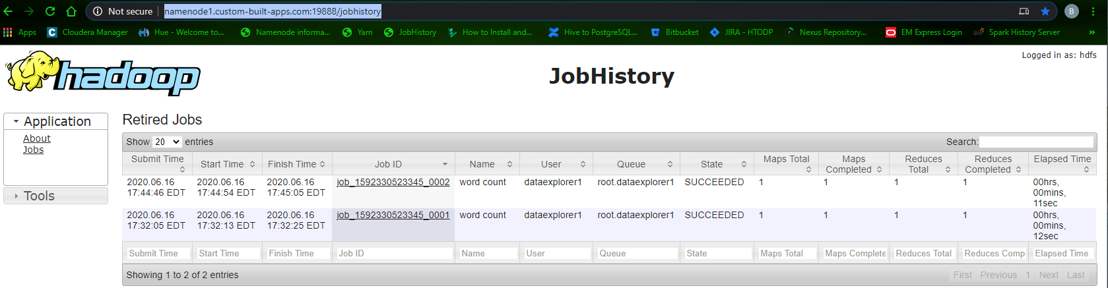Go forward using browser forward arrow
Viewport: 1108px width, 288px height.
29,11
